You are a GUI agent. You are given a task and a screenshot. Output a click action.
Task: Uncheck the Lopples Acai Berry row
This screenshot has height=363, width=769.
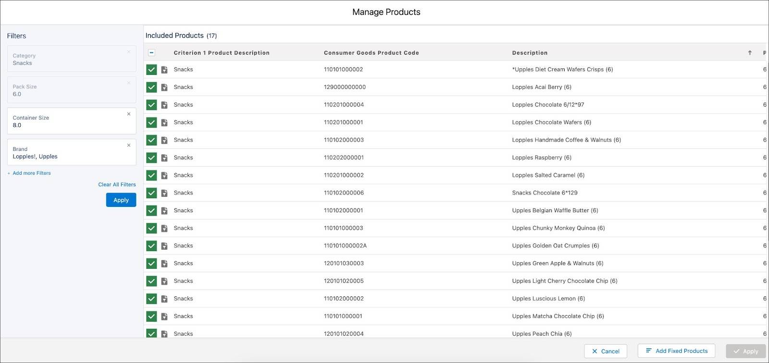(151, 87)
